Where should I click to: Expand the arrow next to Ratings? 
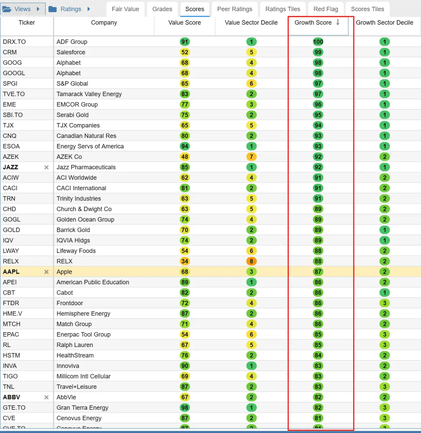pyautogui.click(x=88, y=9)
